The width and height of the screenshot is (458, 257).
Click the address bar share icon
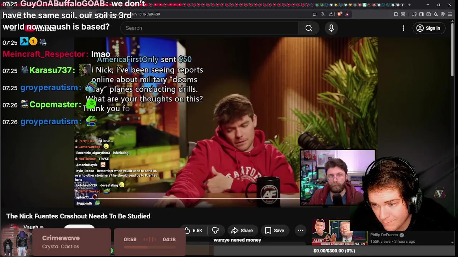click(331, 14)
